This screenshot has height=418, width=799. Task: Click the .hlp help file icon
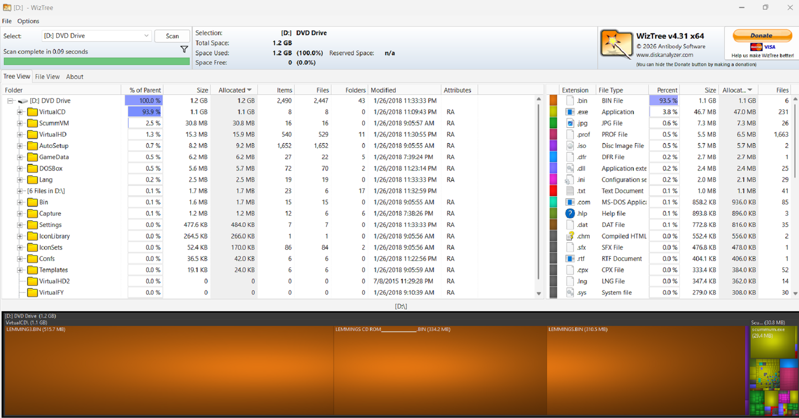coord(570,213)
